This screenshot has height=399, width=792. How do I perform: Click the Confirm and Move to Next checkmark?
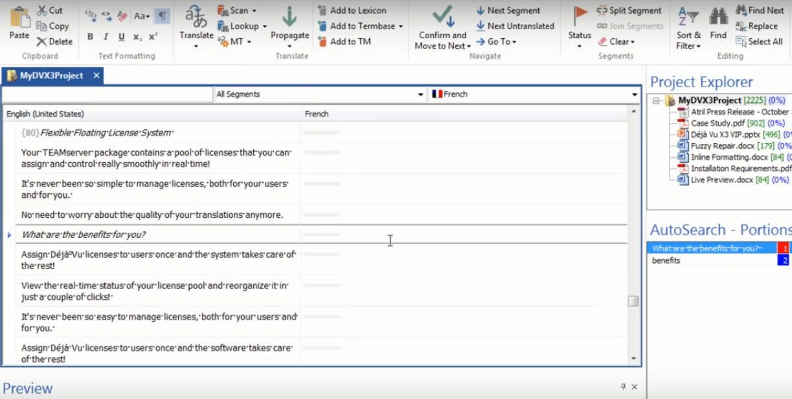[x=443, y=16]
